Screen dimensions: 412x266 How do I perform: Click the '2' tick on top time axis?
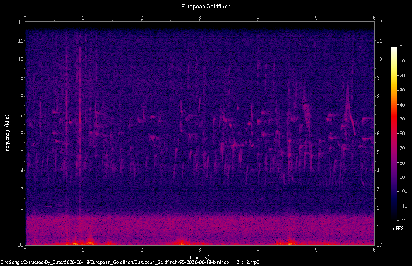(x=141, y=18)
